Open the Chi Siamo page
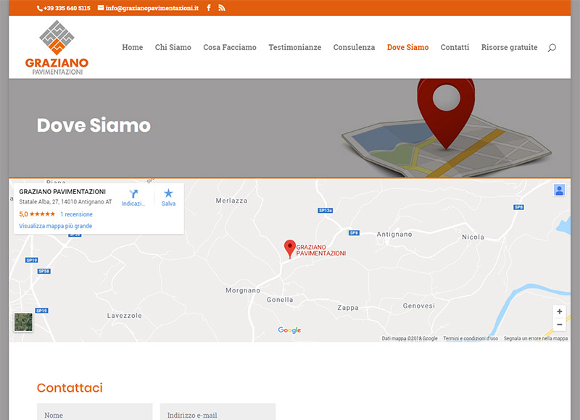The width and height of the screenshot is (580, 420). (x=173, y=47)
